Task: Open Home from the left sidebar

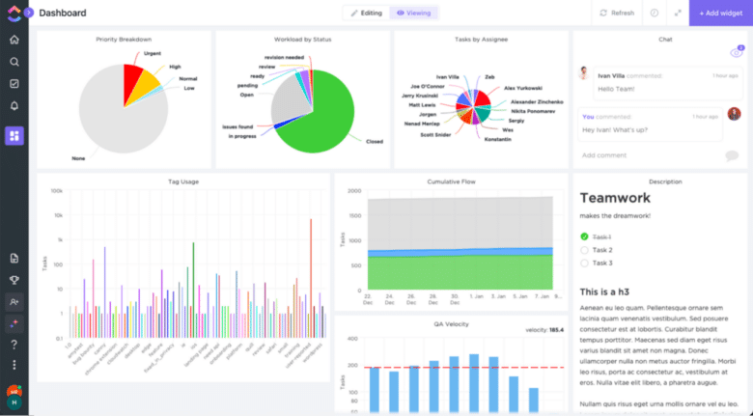Action: pyautogui.click(x=14, y=40)
